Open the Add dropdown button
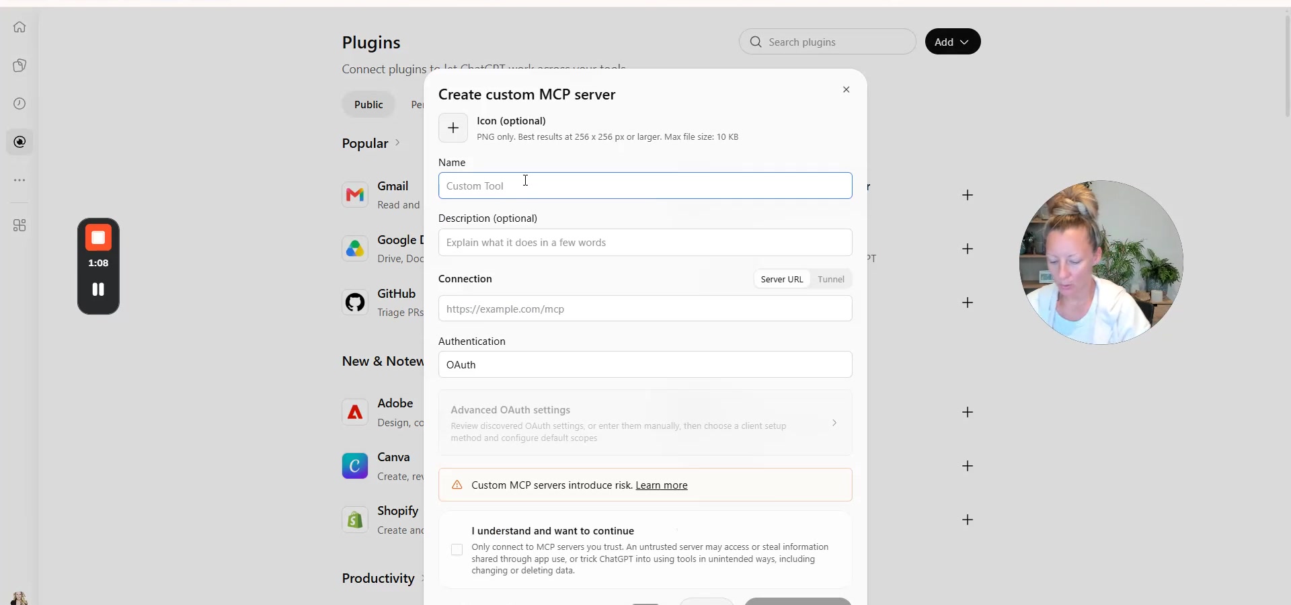Image resolution: width=1291 pixels, height=605 pixels. coord(953,42)
